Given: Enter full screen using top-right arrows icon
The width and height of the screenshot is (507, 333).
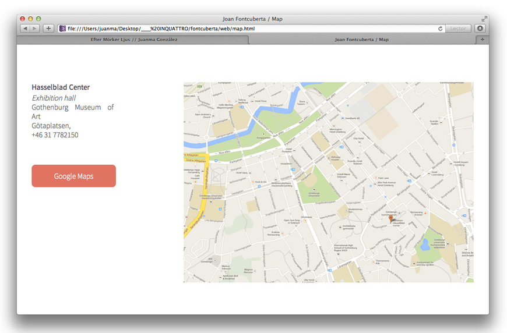Looking at the screenshot, I should [484, 19].
